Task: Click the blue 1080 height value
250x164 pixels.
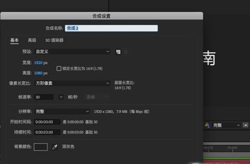Action: 38,73
